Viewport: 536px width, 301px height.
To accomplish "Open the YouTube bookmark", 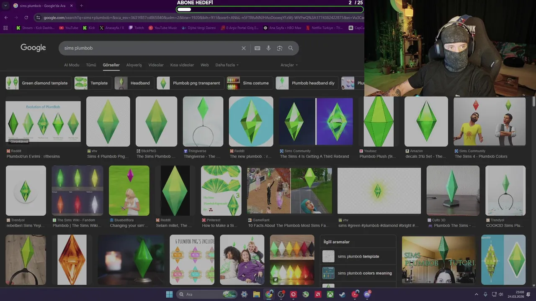I will (69, 28).
